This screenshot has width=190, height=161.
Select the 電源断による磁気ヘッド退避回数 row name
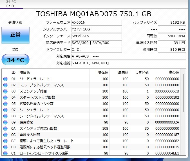pos(45,147)
